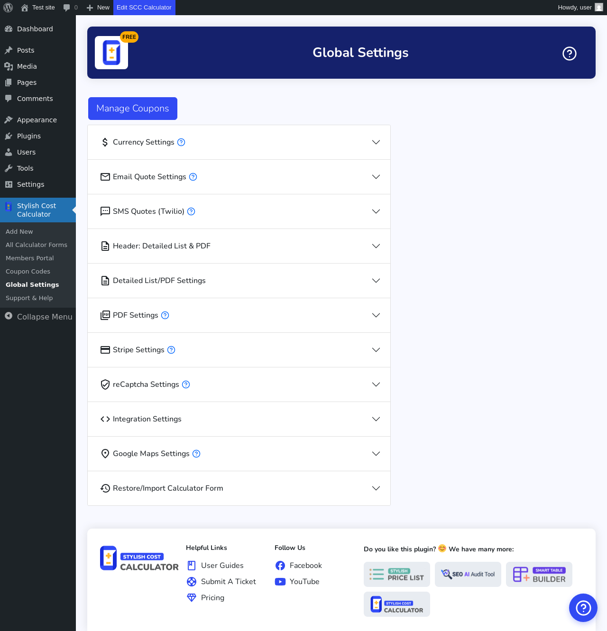
Task: Expand Stripe Settings chevron
Action: pos(376,350)
